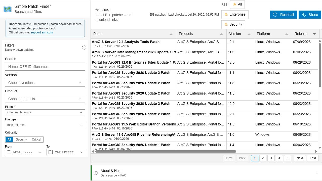Image resolution: width=322 pixels, height=181 pixels.
Task: Click the RSS icon on Enterprise feed
Action: pos(226,14)
